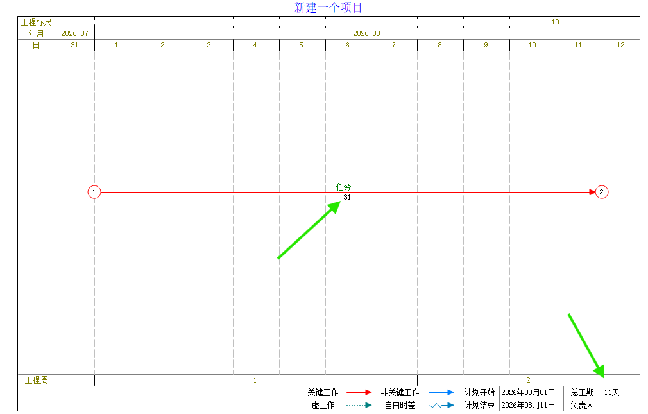
Task: Click day 7 column header
Action: 394,45
